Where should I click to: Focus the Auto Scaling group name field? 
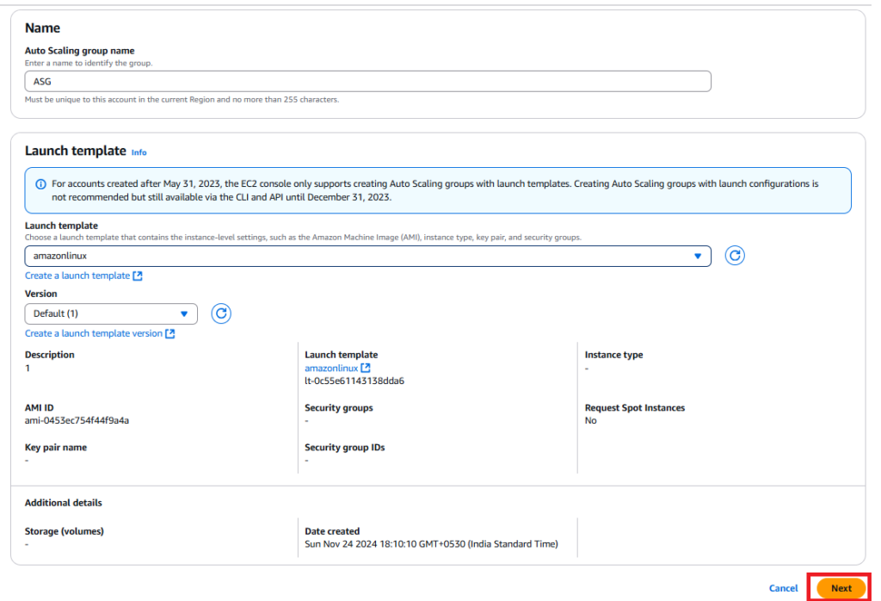pos(367,81)
